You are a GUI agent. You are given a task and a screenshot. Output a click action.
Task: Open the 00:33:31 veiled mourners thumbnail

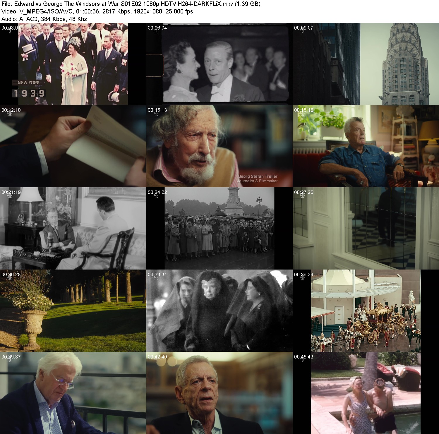click(x=220, y=311)
